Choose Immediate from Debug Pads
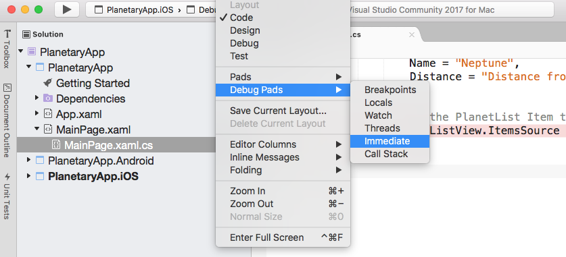The width and height of the screenshot is (566, 257). click(390, 141)
